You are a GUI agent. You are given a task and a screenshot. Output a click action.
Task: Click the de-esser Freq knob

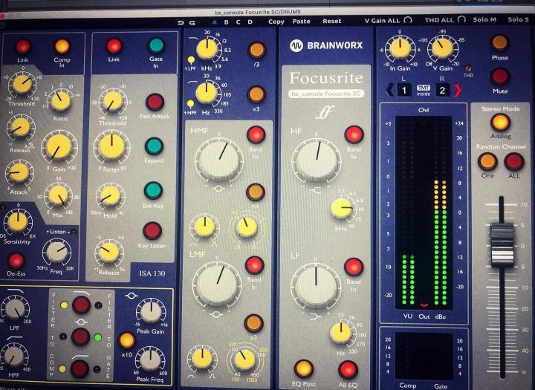pos(57,252)
